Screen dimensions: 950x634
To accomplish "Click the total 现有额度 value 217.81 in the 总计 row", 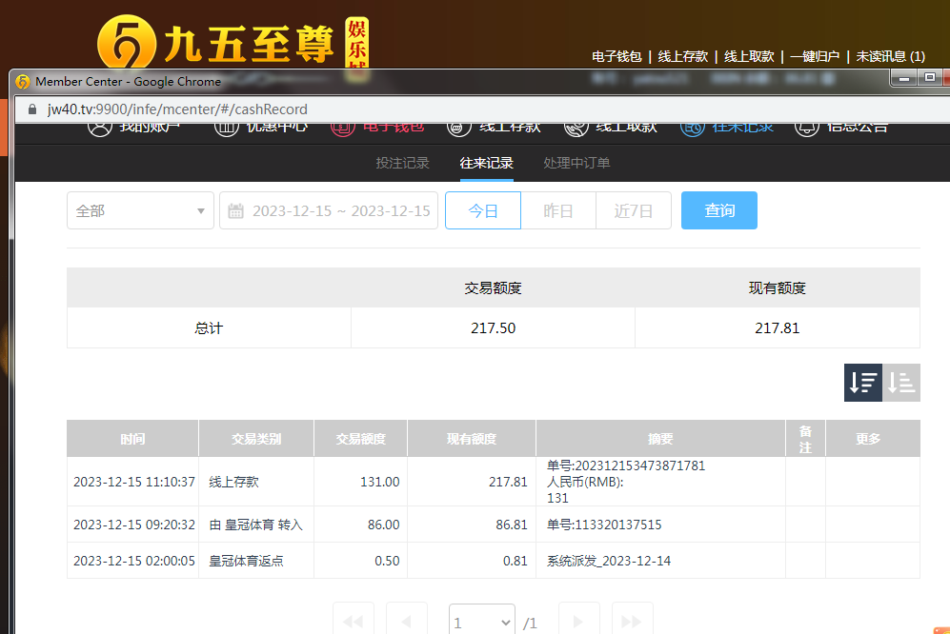I will tap(778, 328).
